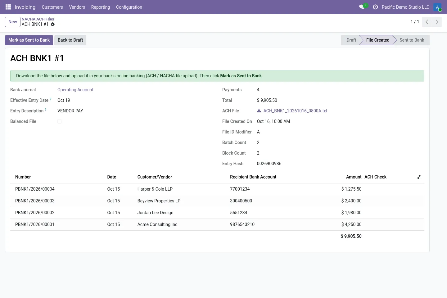The height and width of the screenshot is (298, 447).
Task: Sort by the Amount column header
Action: [x=354, y=177]
